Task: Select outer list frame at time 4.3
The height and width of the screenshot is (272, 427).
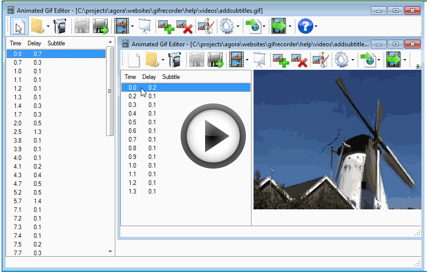Action: coord(56,175)
